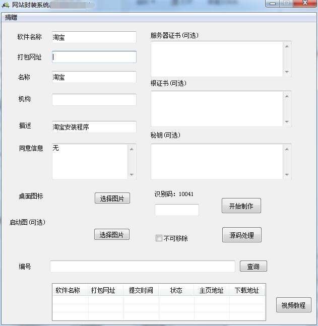This screenshot has width=318, height=326.
Task: Open the 视频教程 button
Action: pyautogui.click(x=294, y=305)
